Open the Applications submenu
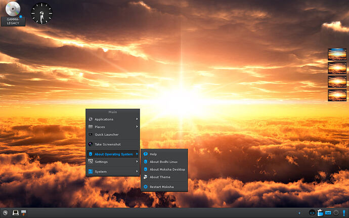This screenshot has width=349, height=218. point(113,119)
